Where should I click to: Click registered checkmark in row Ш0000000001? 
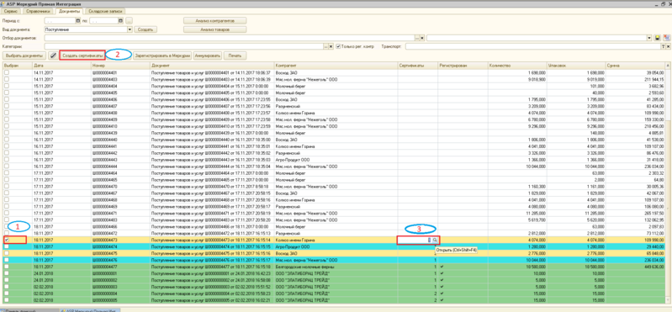442,272
